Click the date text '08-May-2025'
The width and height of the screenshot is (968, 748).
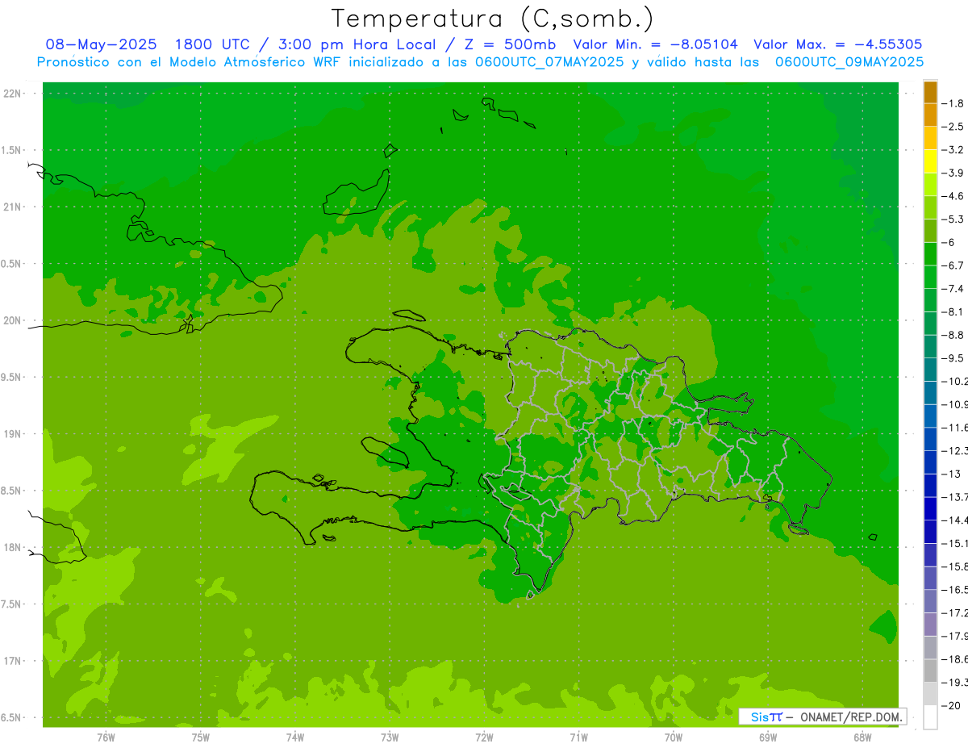[101, 45]
